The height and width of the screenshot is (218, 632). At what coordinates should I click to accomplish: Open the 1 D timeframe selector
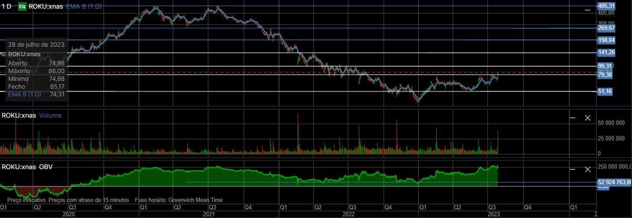click(x=6, y=6)
